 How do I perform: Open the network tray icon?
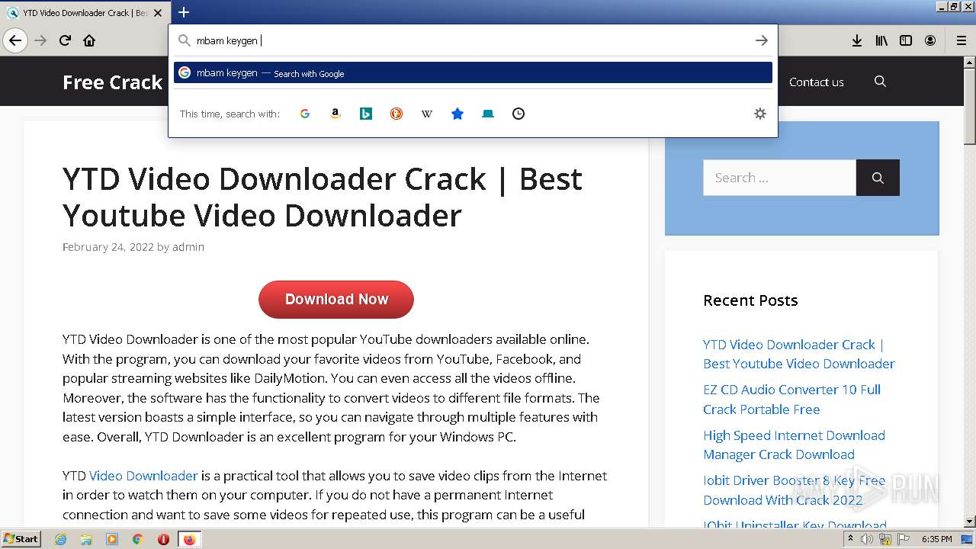(885, 539)
